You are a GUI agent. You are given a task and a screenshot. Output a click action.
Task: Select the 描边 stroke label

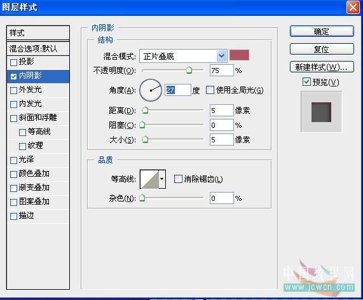point(27,215)
